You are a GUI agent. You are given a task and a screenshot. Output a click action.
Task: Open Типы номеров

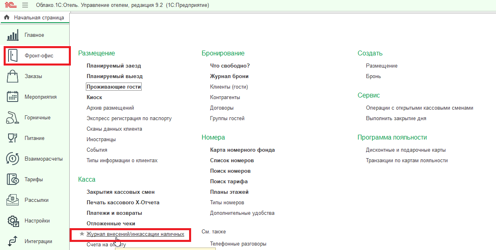pyautogui.click(x=227, y=202)
